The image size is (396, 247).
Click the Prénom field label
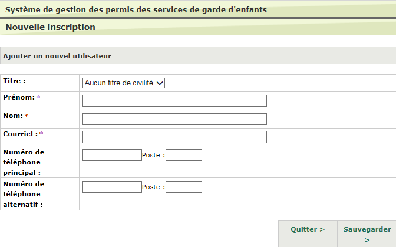click(x=19, y=97)
